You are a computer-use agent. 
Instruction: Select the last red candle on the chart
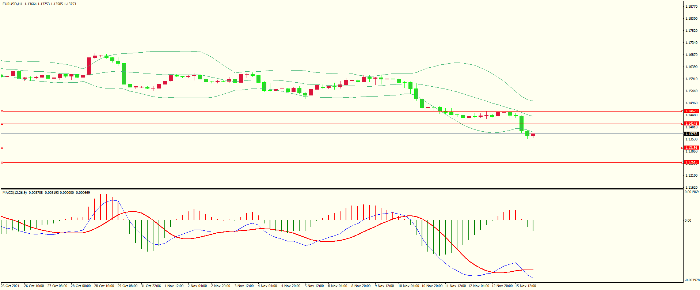533,135
